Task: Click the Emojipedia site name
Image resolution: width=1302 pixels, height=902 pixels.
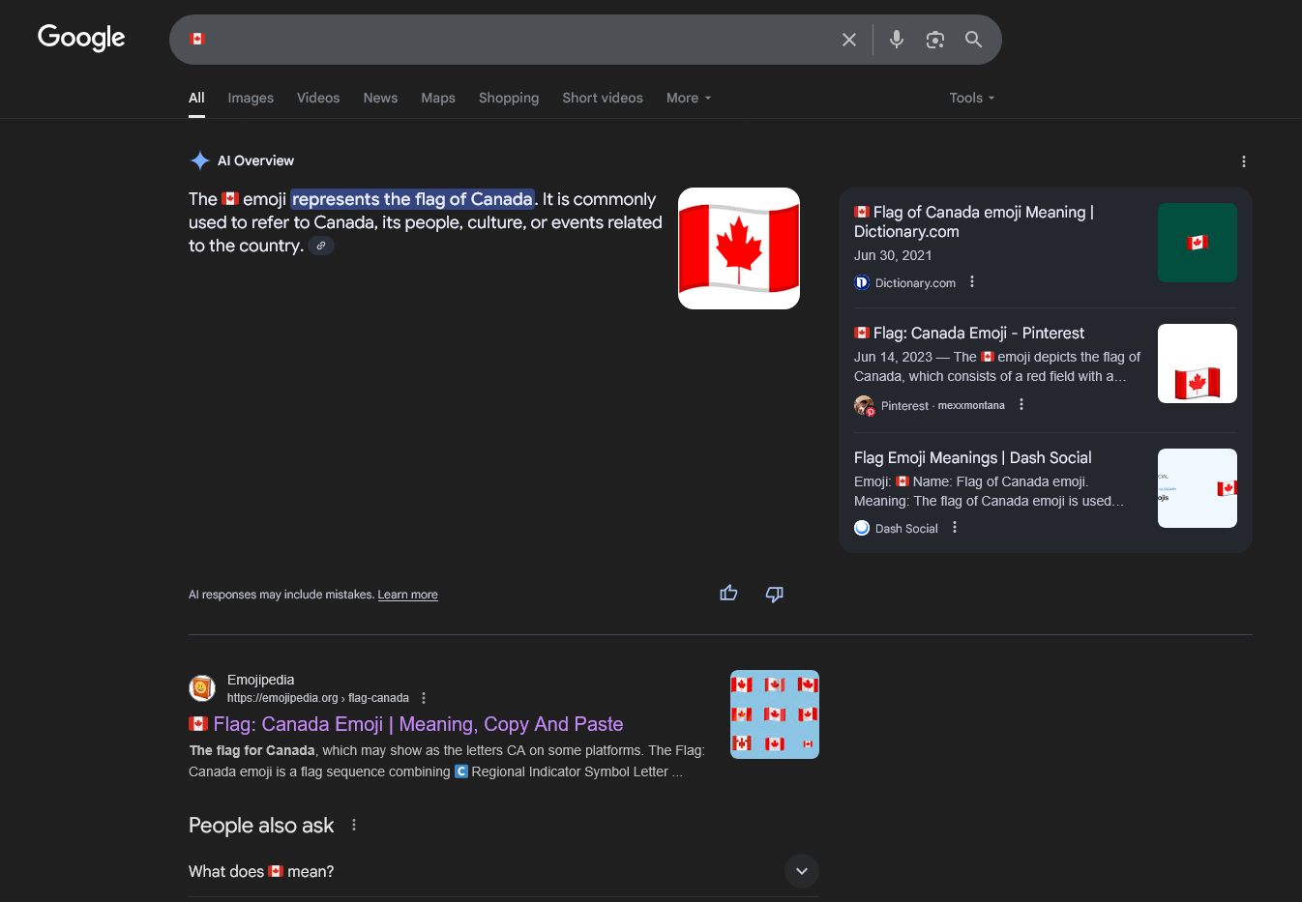Action: click(260, 680)
